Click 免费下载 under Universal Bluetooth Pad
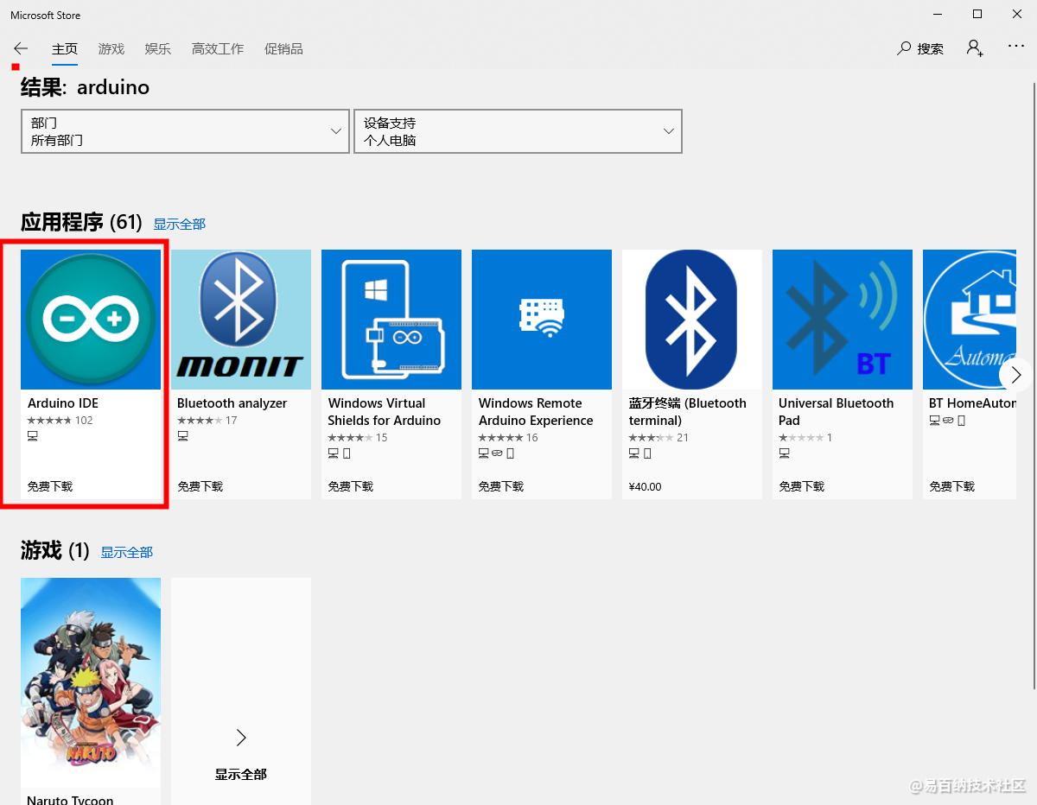 pyautogui.click(x=802, y=487)
